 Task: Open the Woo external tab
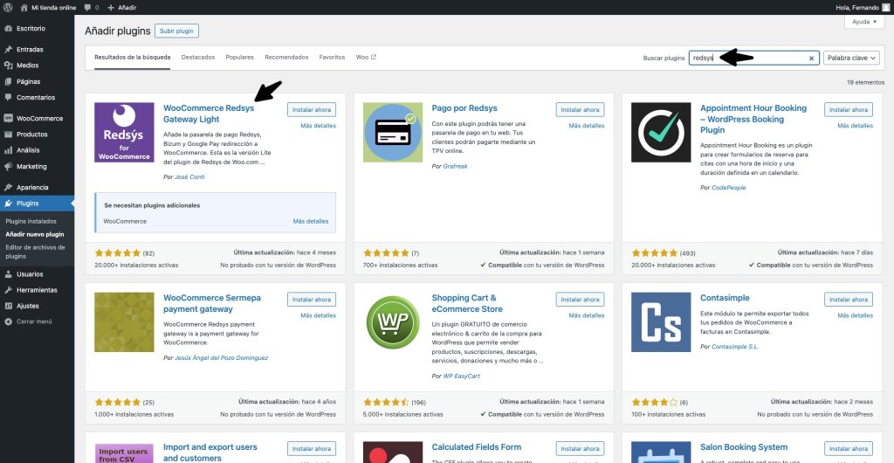coord(366,58)
